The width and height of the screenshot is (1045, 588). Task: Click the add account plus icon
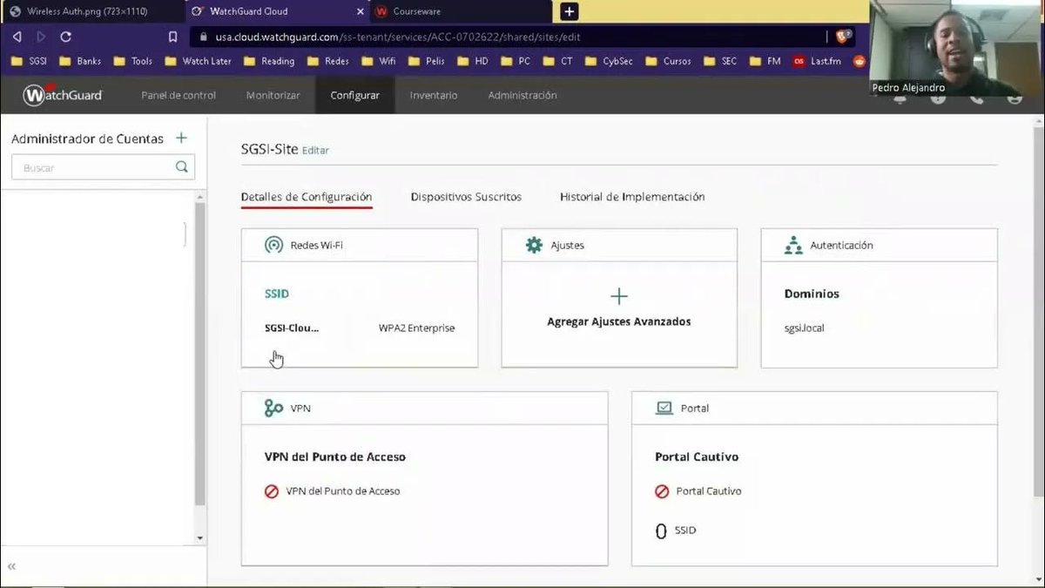point(181,138)
